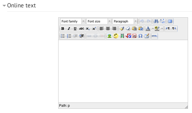Insert a non-breaking space
Viewport: 192px width, 113px height.
134,36
